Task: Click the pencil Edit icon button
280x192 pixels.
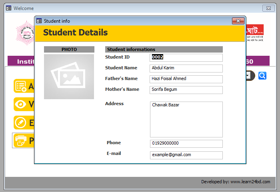Action: (24, 122)
